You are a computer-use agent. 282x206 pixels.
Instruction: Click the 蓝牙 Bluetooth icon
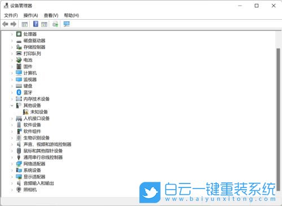(x=19, y=92)
